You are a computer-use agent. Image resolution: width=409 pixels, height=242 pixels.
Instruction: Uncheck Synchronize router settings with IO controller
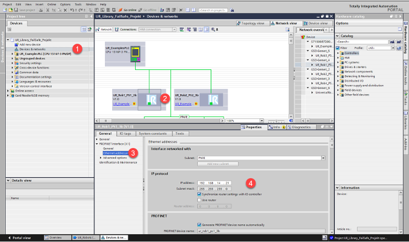[x=199, y=194]
